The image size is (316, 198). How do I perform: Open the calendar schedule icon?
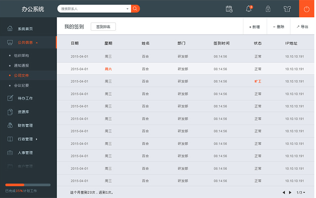pyautogui.click(x=229, y=9)
